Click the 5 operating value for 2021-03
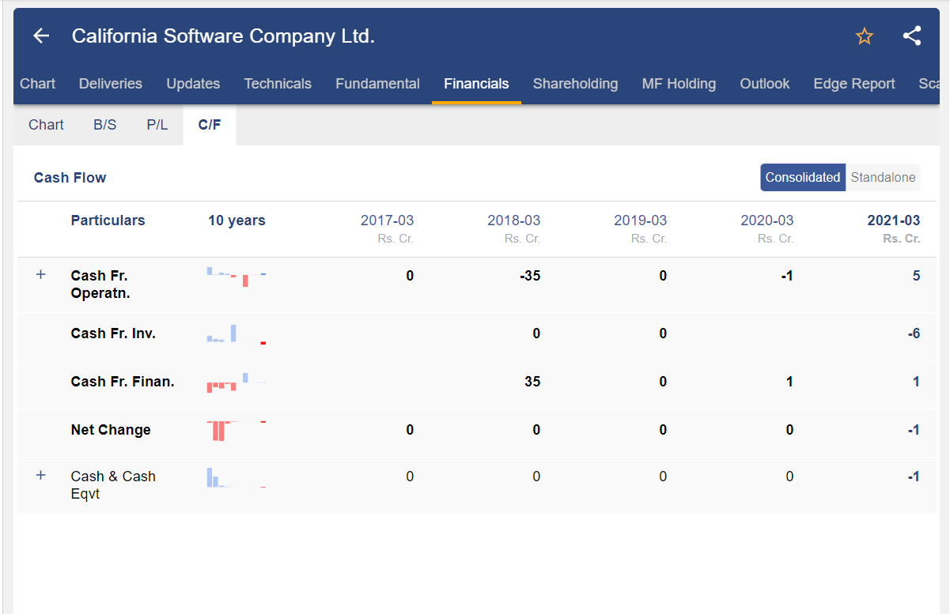This screenshot has width=950, height=614. 916,276
